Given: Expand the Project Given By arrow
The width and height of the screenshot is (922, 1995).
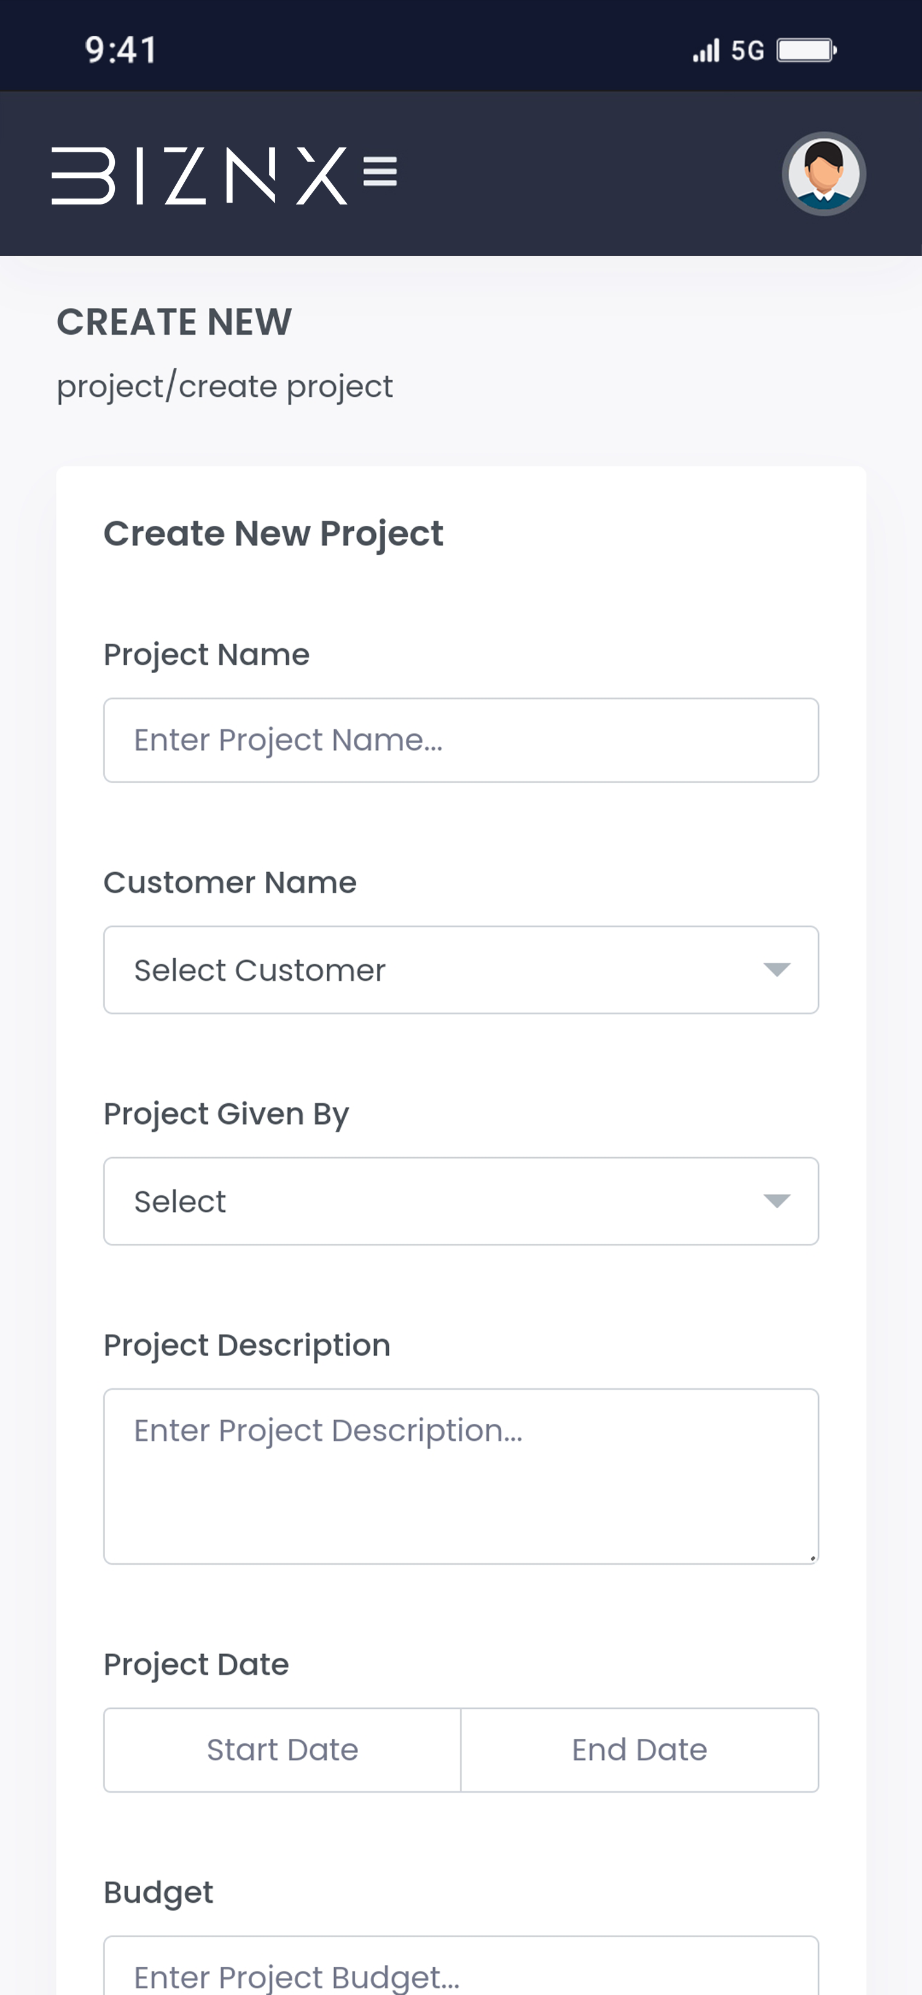Looking at the screenshot, I should click(x=776, y=1201).
